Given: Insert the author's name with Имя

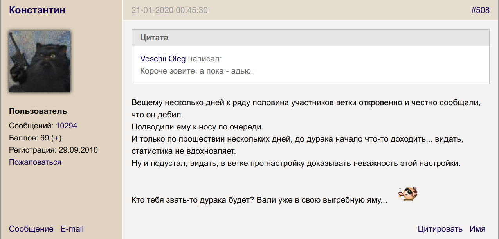Looking at the screenshot, I should tap(477, 229).
